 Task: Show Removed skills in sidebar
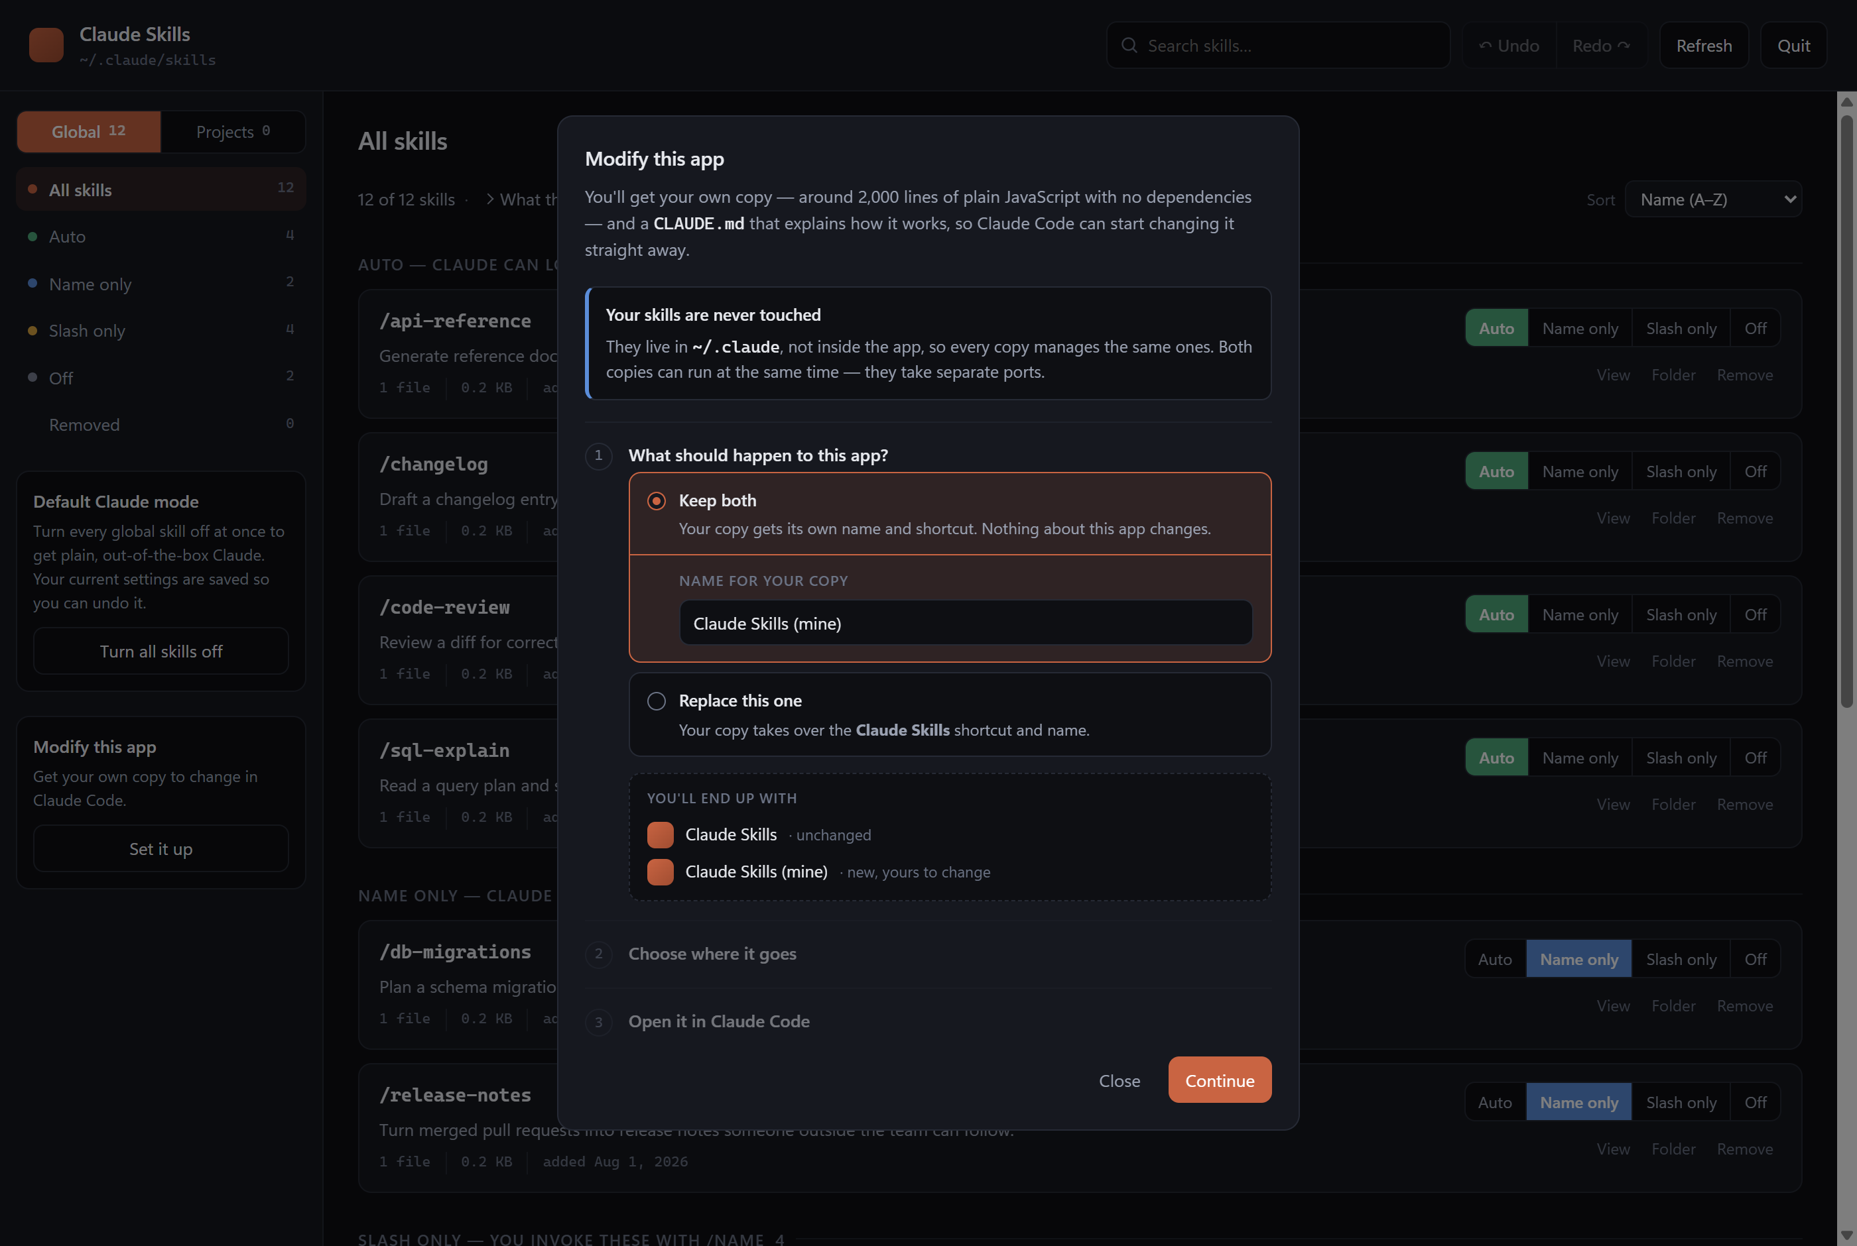click(160, 424)
